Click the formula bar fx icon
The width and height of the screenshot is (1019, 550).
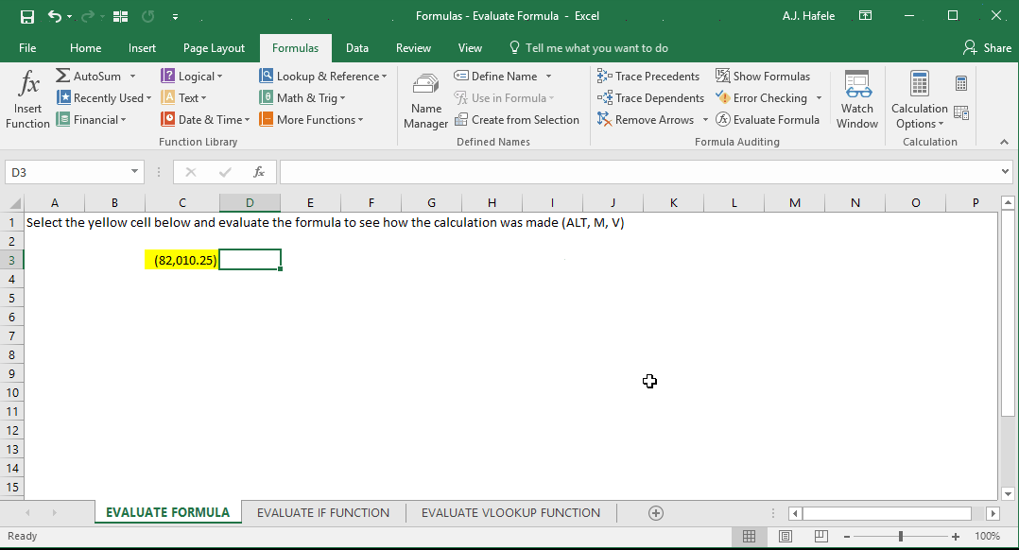(x=259, y=172)
